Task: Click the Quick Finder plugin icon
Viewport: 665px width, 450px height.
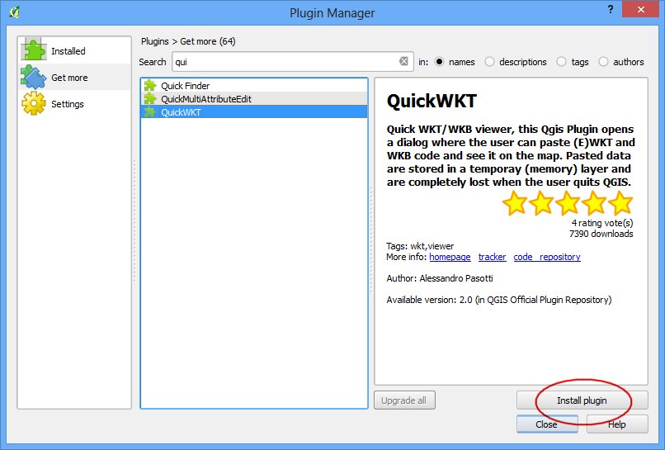Action: 150,86
